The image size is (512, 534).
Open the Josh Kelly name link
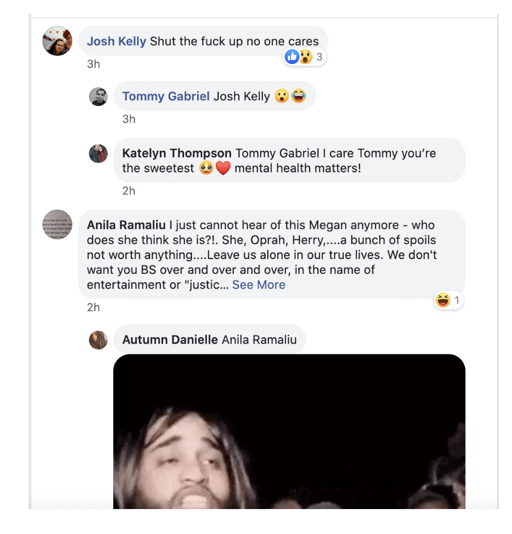click(x=116, y=41)
